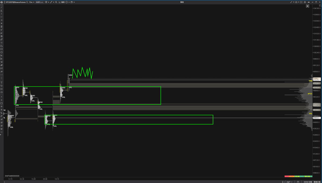322x183 pixels.
Task: Click the 95168.0 price label on the axis
Action: (x=316, y=110)
